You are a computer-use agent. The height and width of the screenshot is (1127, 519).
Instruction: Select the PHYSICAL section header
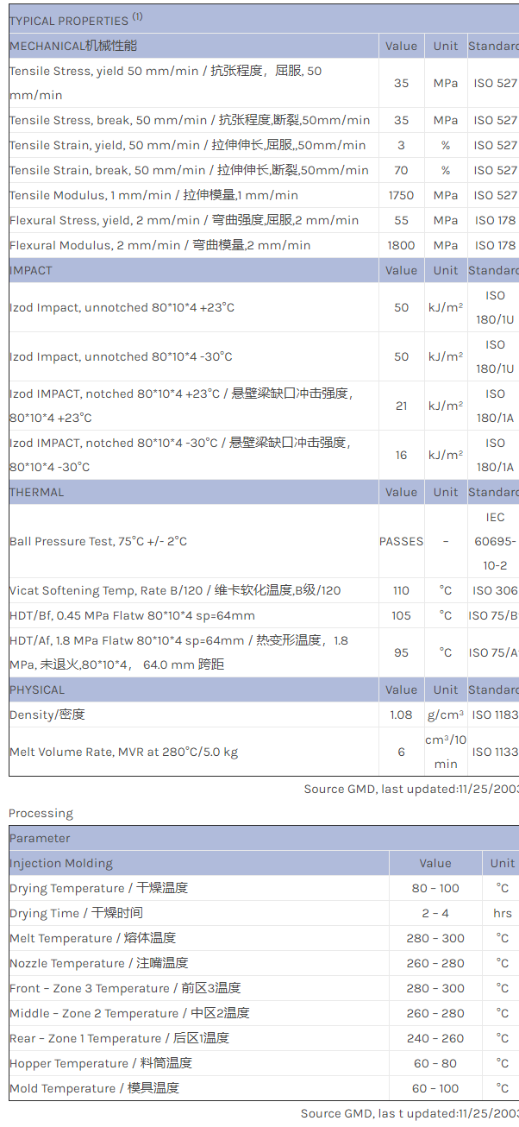[x=37, y=689]
